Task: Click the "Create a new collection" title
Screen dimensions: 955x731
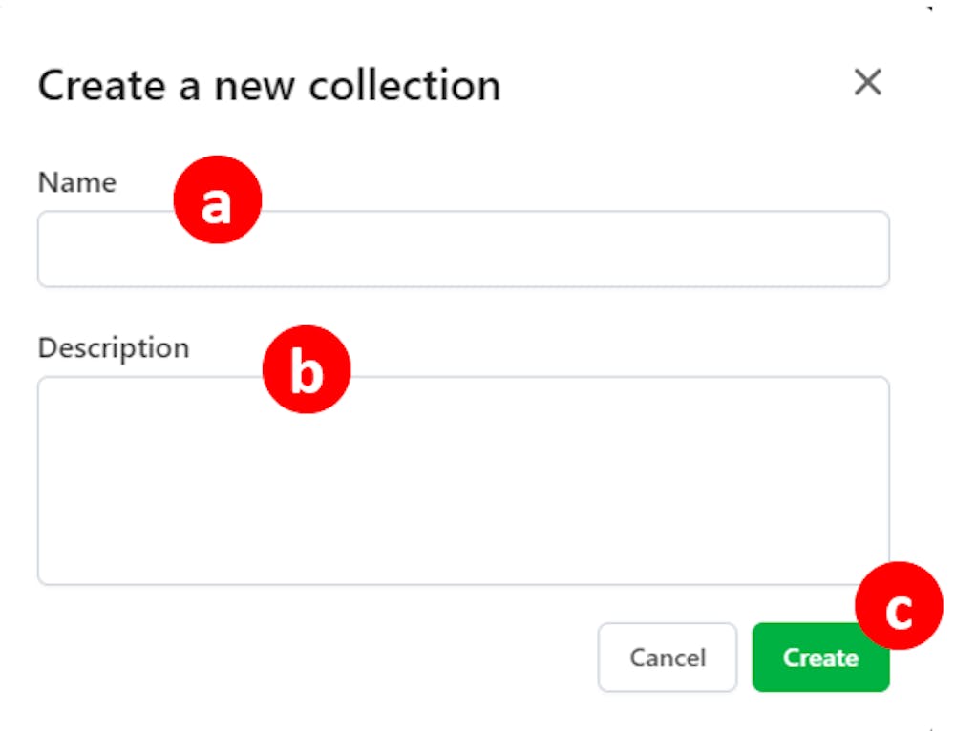Action: coord(269,86)
